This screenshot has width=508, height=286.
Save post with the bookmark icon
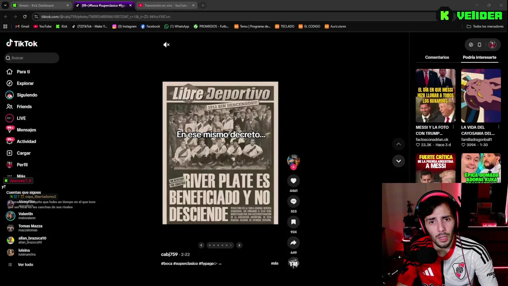tap(293, 222)
